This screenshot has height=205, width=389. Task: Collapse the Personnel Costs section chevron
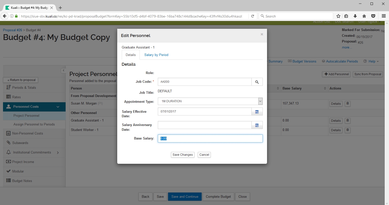[58, 107]
